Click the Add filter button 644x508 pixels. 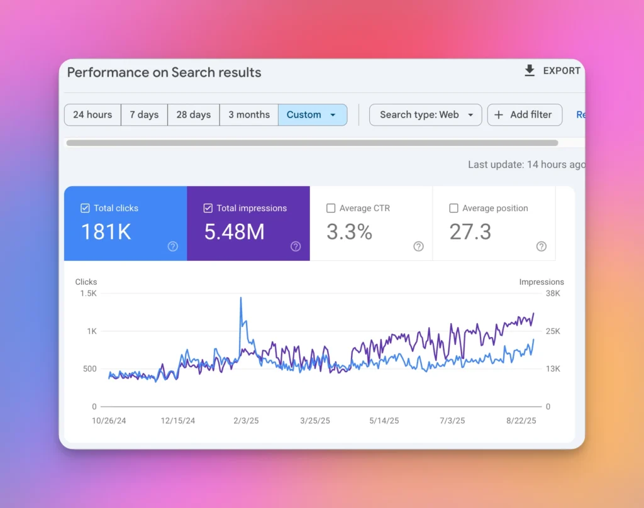pos(525,114)
